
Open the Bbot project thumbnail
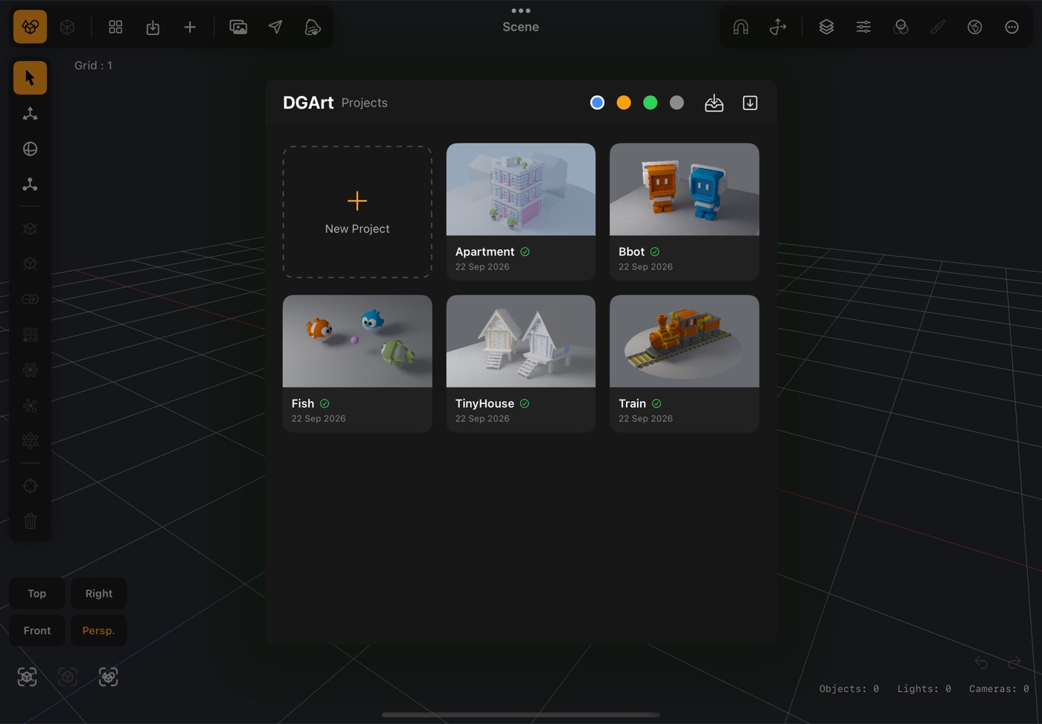point(684,190)
